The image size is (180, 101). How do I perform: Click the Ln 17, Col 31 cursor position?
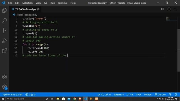point(104,95)
